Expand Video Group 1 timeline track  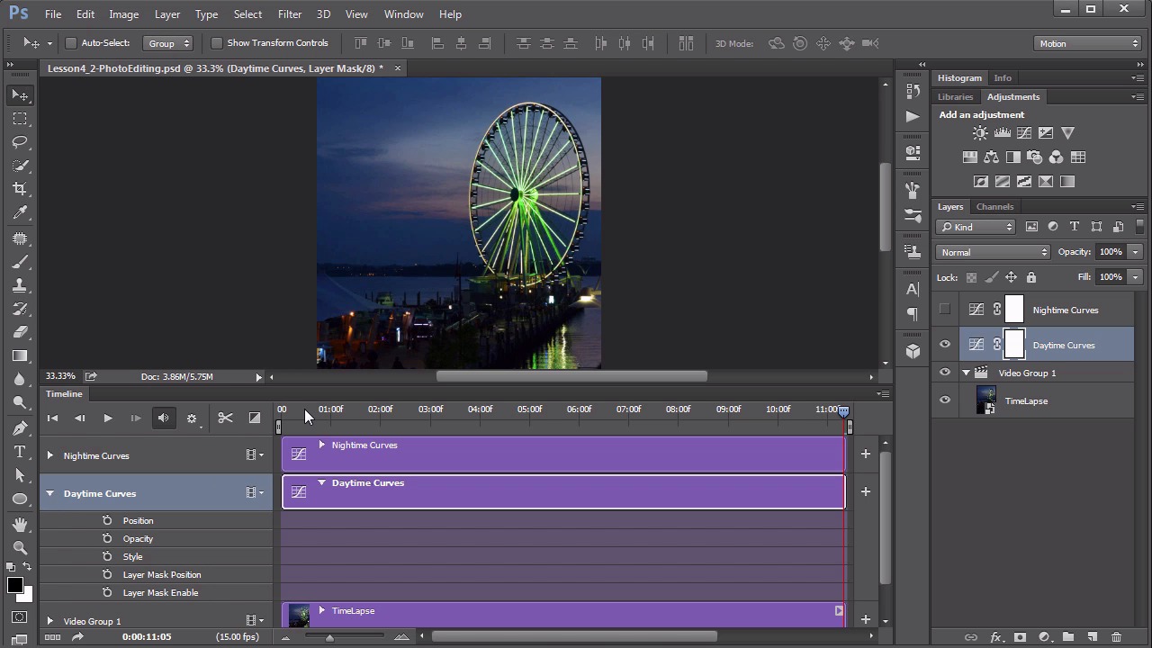click(50, 621)
